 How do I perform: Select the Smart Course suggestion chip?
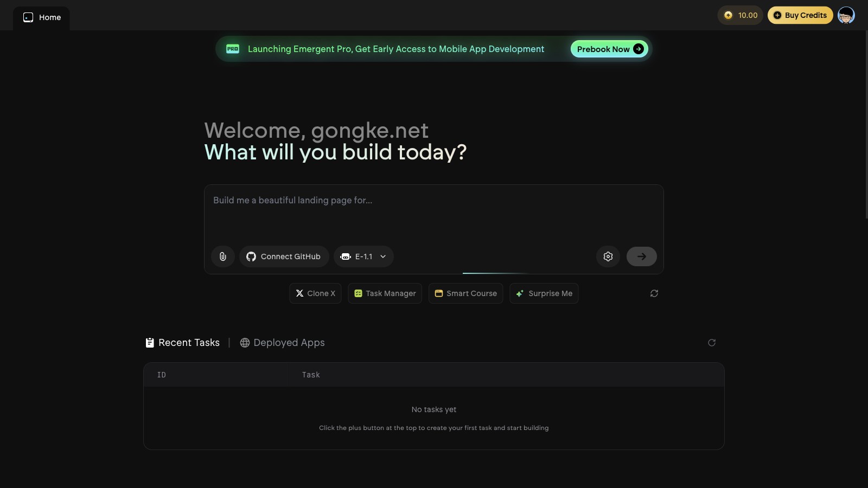pyautogui.click(x=465, y=293)
